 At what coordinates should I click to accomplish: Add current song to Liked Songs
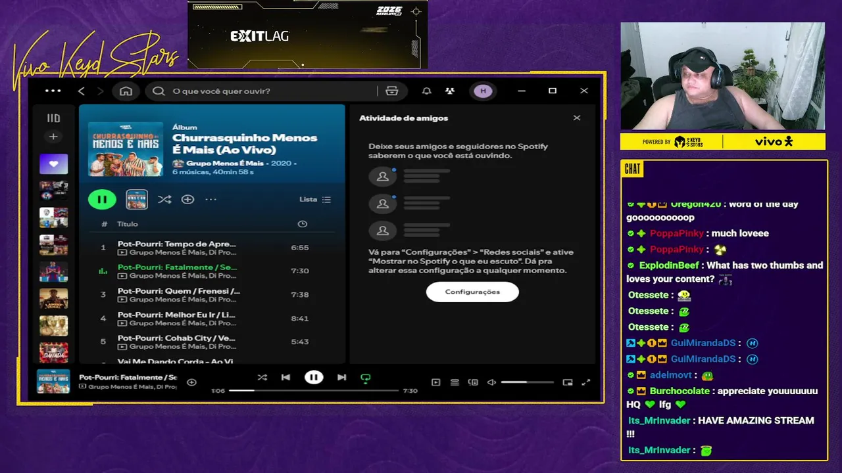tap(191, 382)
